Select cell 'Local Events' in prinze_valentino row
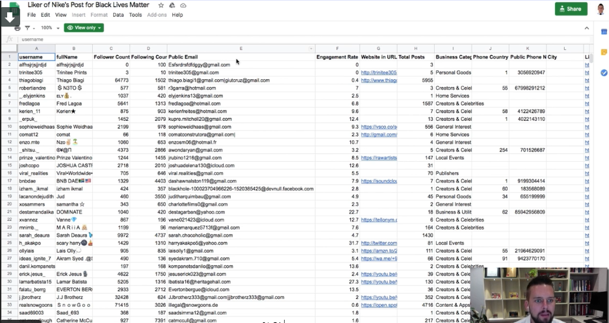Screen dimensions: 609x323 click(x=453, y=158)
